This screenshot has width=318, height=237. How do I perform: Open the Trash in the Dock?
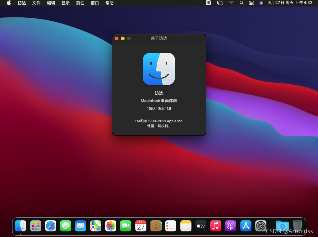pyautogui.click(x=297, y=225)
